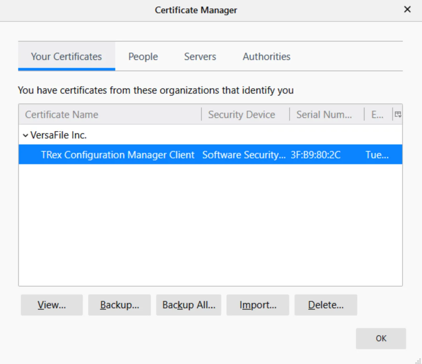Close the Certificate Manager dialog
The height and width of the screenshot is (364, 422).
[x=407, y=10]
